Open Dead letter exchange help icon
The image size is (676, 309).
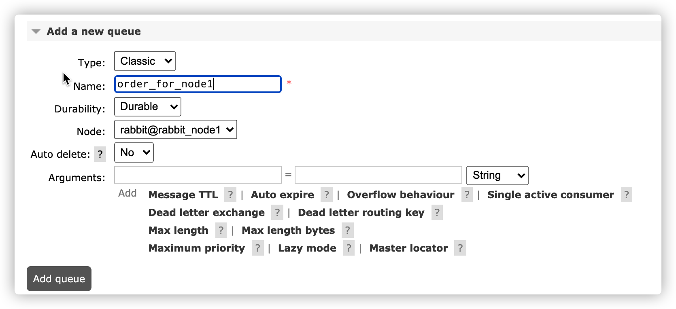click(277, 212)
